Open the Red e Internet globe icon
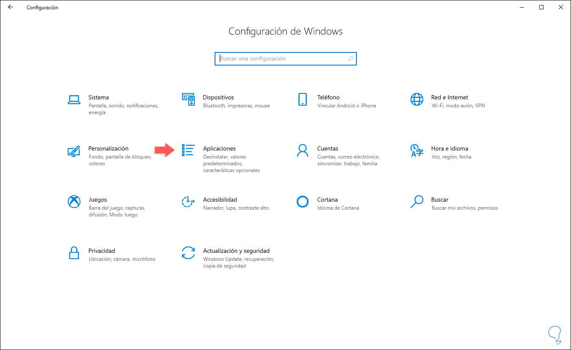Screen dimensions: 571x350 pyautogui.click(x=417, y=99)
